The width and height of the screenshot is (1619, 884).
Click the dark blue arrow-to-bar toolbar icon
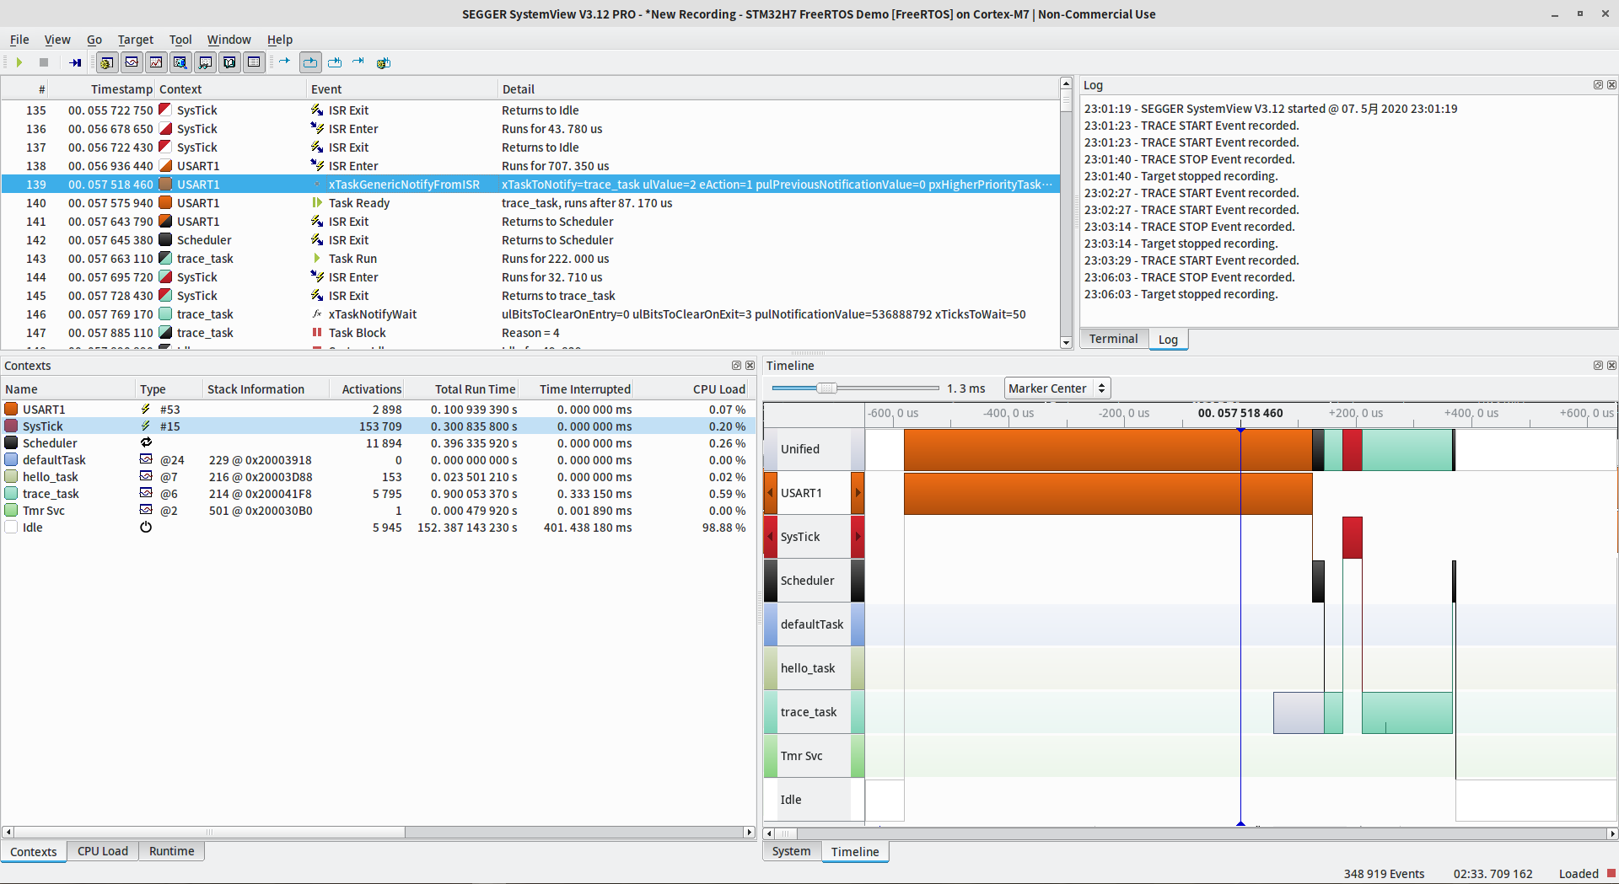pyautogui.click(x=75, y=62)
